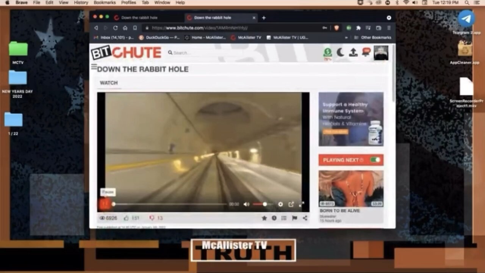Open the History menu
Viewport: 485px width, 273px height.
tap(81, 3)
